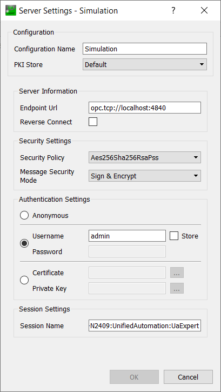Click the Password label
Image resolution: width=221 pixels, height=392 pixels.
click(47, 252)
